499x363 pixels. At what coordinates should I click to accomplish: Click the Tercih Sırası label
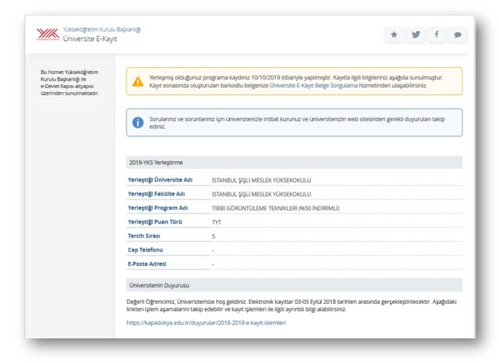pyautogui.click(x=143, y=236)
